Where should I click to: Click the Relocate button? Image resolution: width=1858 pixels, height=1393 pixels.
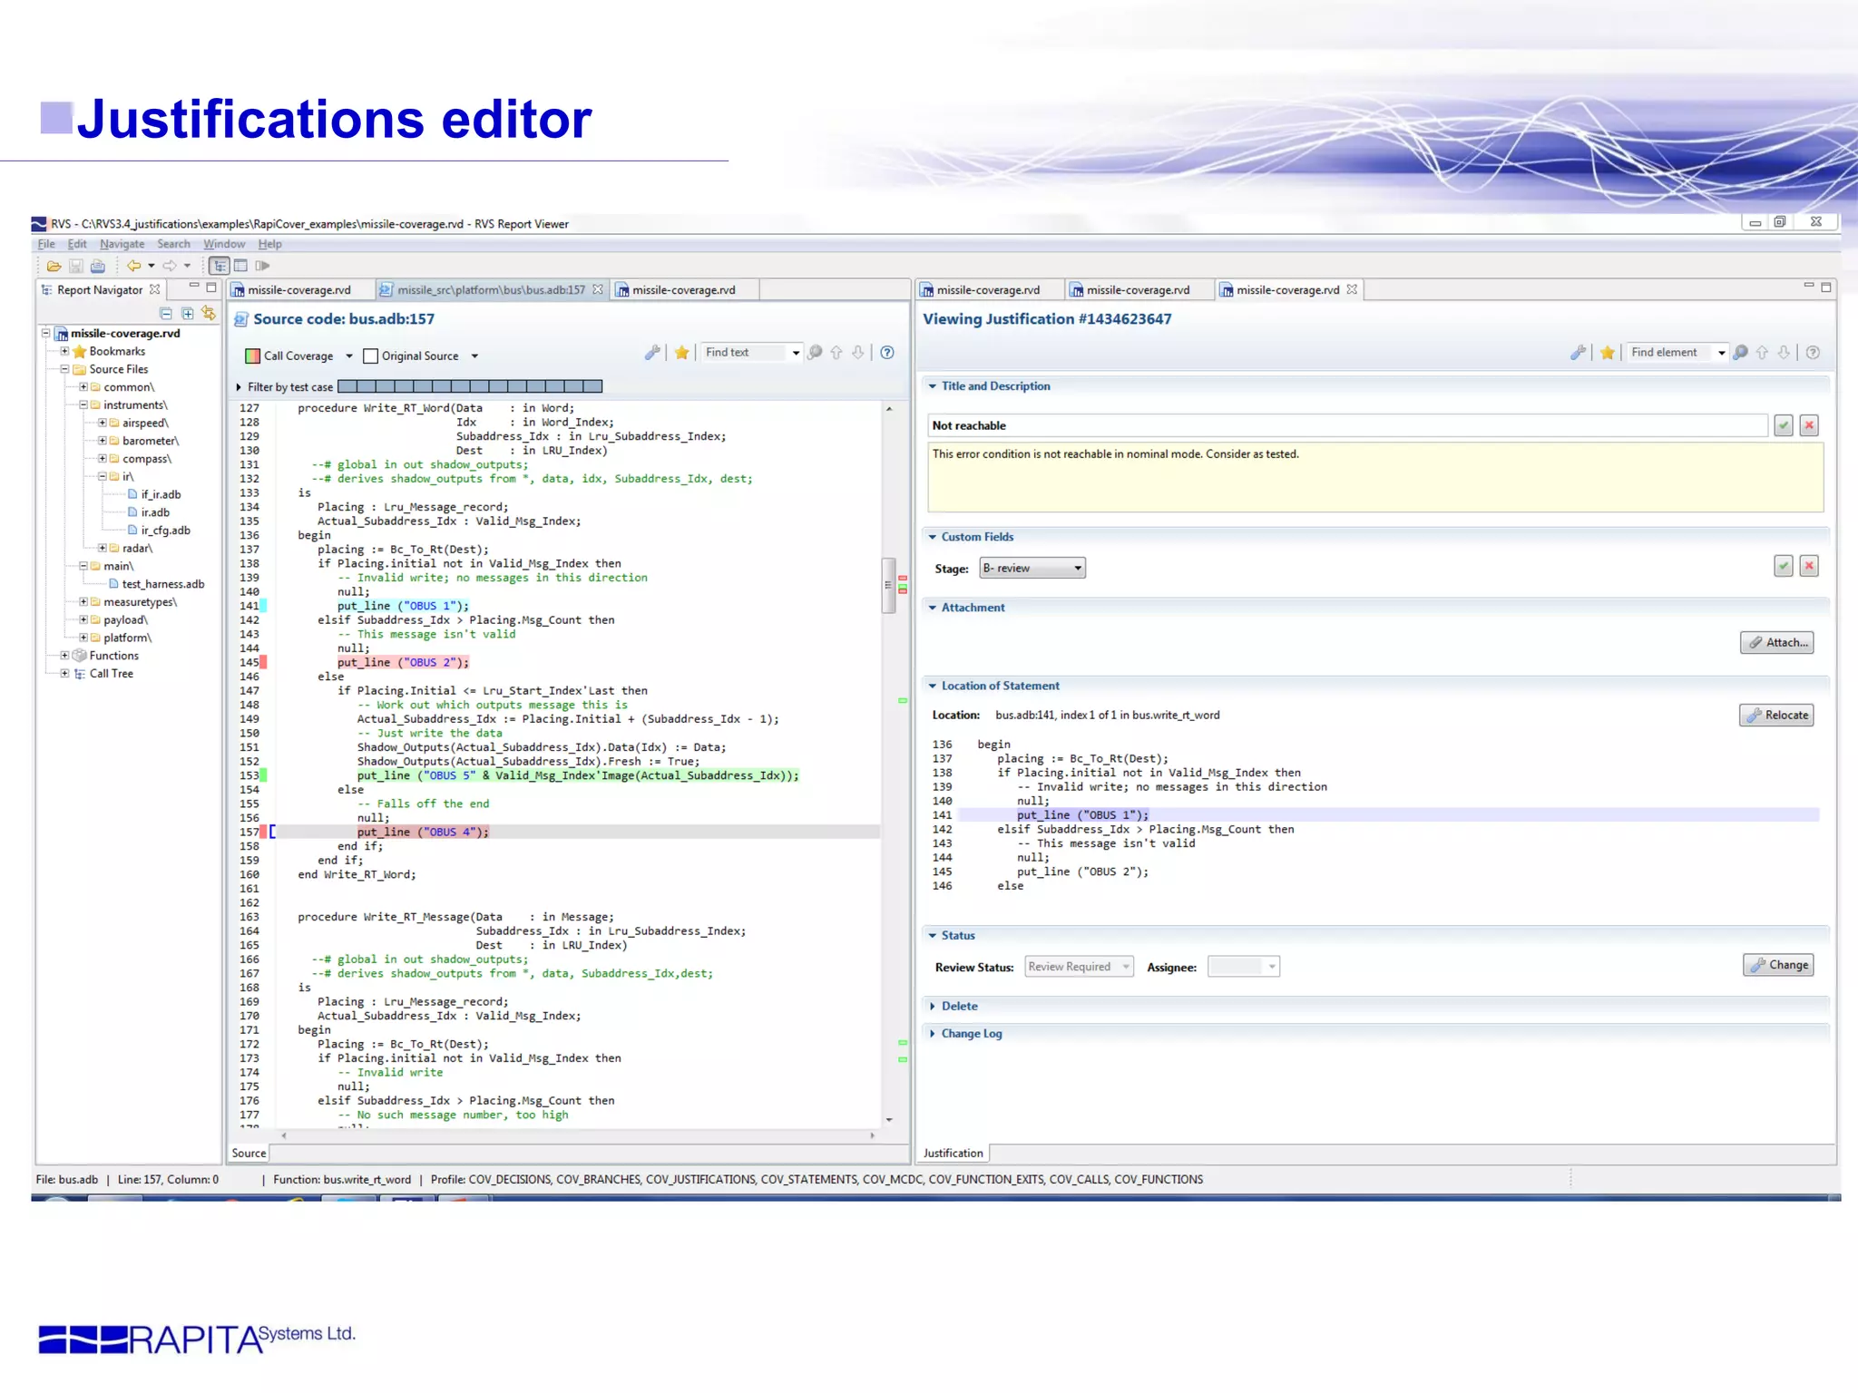(1776, 716)
